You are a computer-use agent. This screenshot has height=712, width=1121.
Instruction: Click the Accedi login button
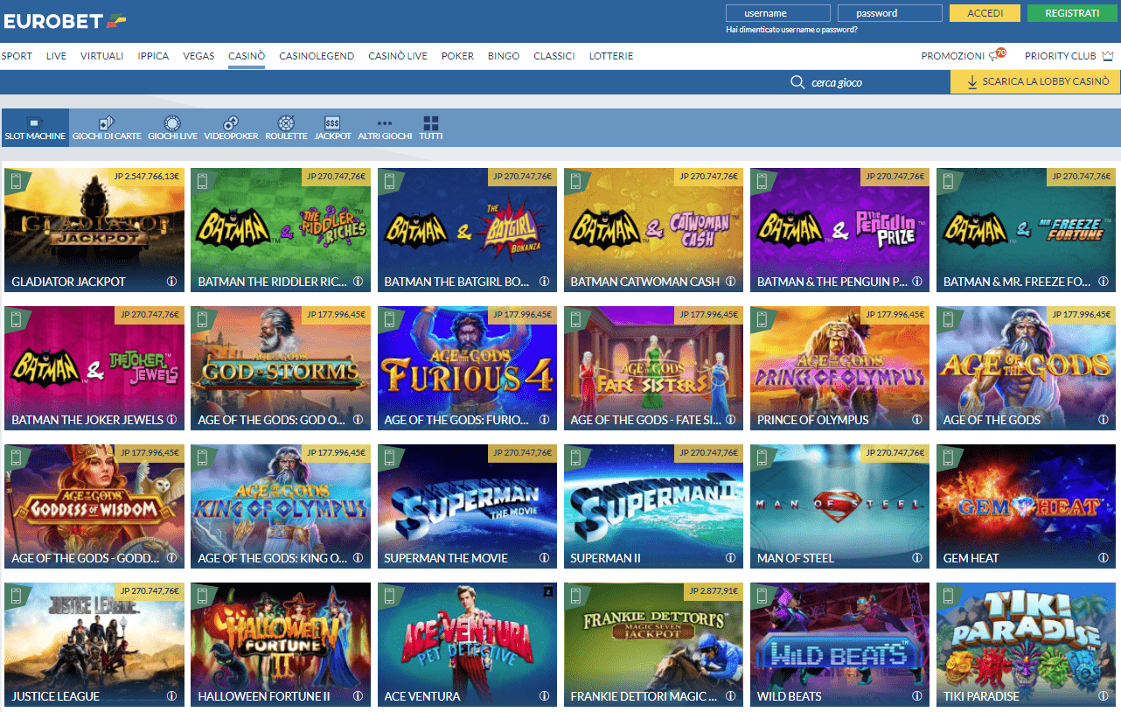point(985,13)
